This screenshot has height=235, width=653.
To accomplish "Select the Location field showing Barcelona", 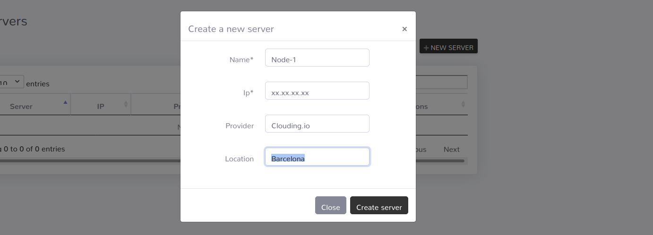I will click(317, 157).
